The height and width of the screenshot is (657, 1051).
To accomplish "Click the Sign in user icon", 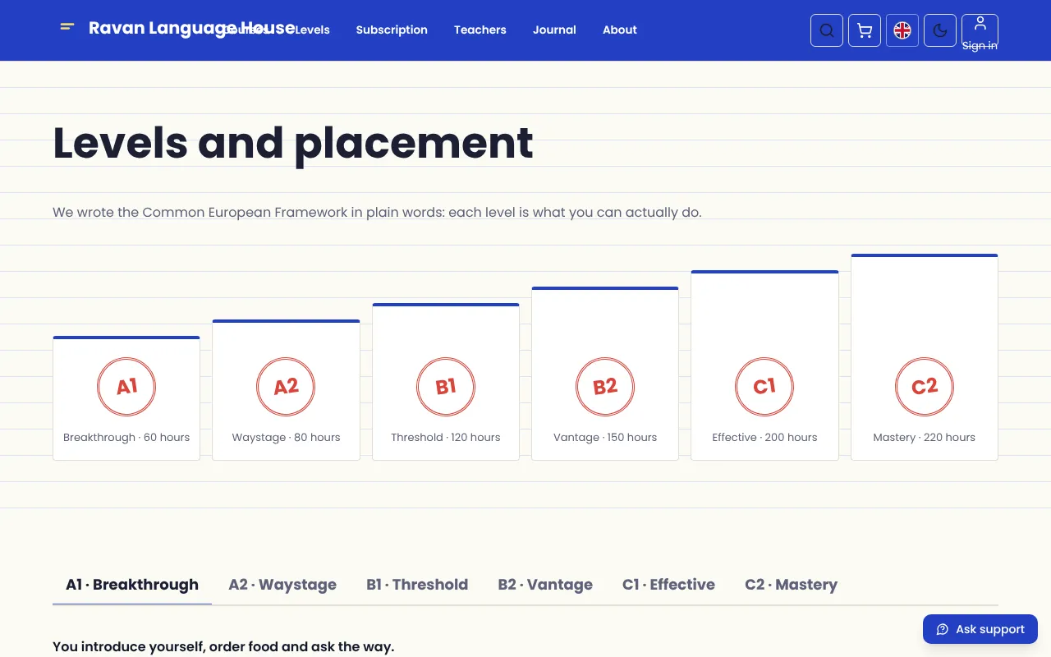I will pyautogui.click(x=980, y=30).
